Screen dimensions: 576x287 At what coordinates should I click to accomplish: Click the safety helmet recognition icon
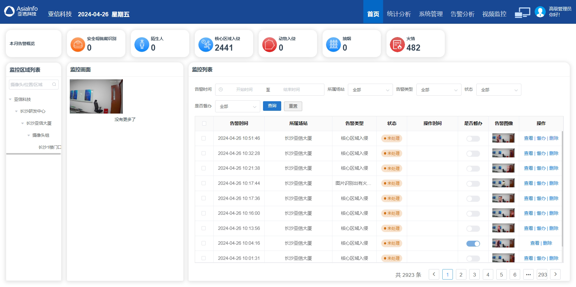[78, 44]
